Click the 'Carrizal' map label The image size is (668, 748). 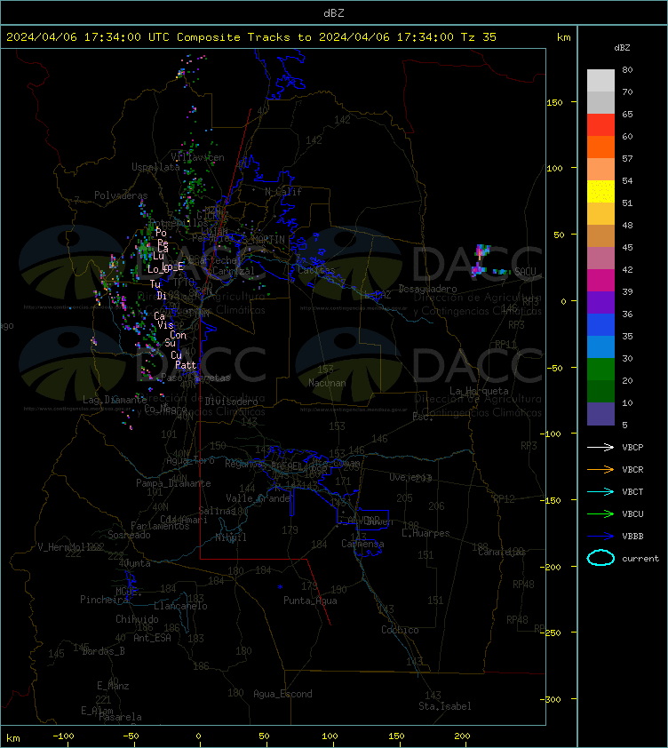point(234,271)
